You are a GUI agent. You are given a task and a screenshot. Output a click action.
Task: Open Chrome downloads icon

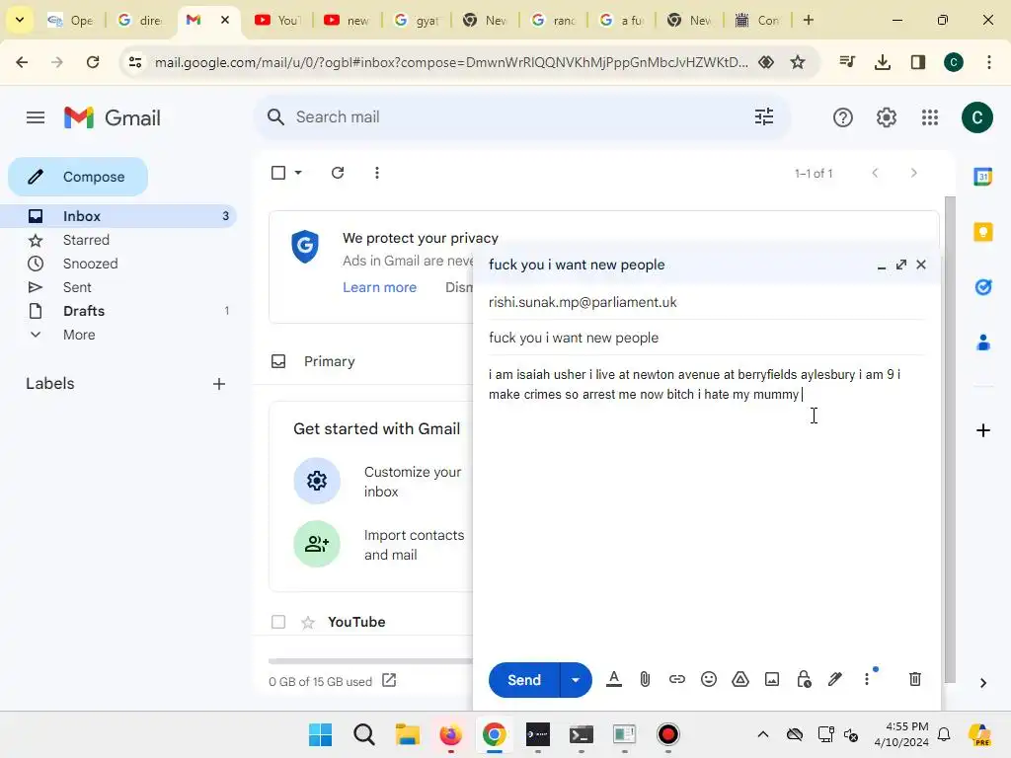883,62
